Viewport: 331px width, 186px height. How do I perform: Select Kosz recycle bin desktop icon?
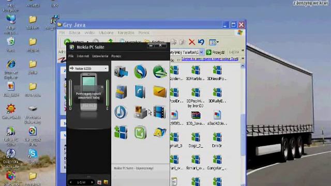10,44
